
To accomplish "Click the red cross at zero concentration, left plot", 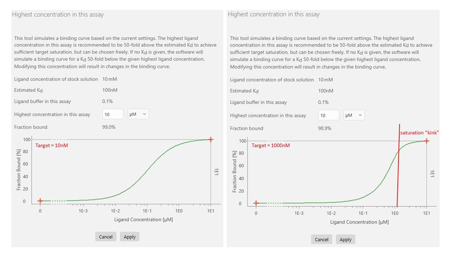I will tap(40, 201).
